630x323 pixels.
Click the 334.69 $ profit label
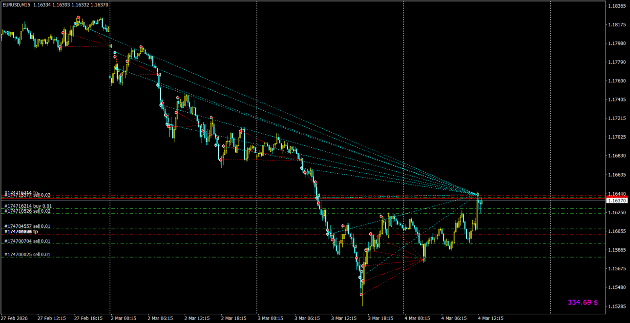pos(583,303)
